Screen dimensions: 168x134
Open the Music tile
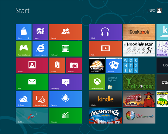pyautogui.click(x=106, y=32)
